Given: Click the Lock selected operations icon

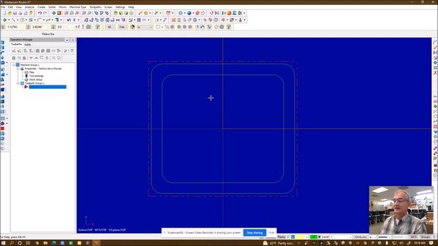Looking at the screenshot, I should pyautogui.click(x=14, y=58).
